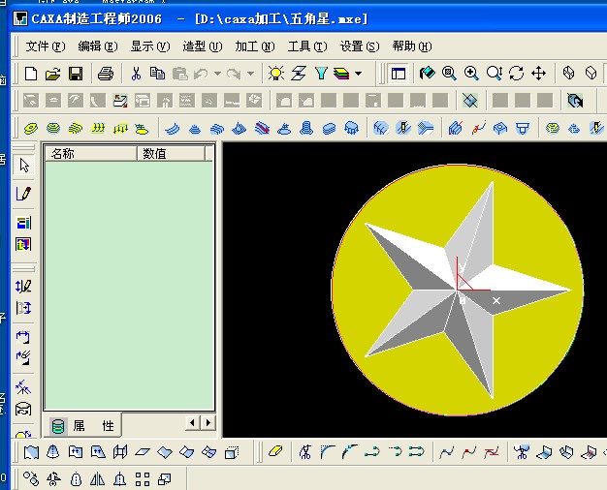
Task: Open the 显示(V) menu
Action: tap(150, 46)
